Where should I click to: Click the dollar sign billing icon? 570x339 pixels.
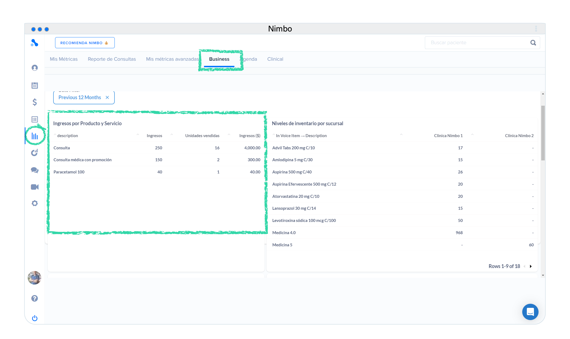(x=35, y=102)
